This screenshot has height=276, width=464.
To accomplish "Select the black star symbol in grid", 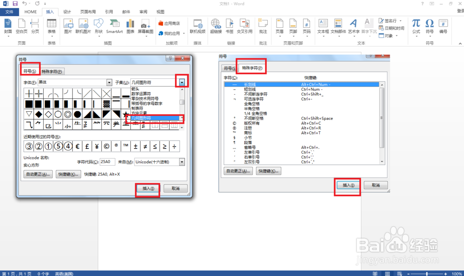I will click(126, 114).
